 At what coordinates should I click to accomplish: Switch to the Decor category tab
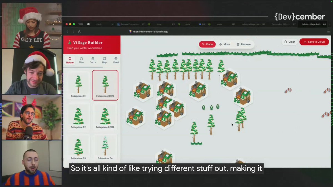(x=93, y=60)
